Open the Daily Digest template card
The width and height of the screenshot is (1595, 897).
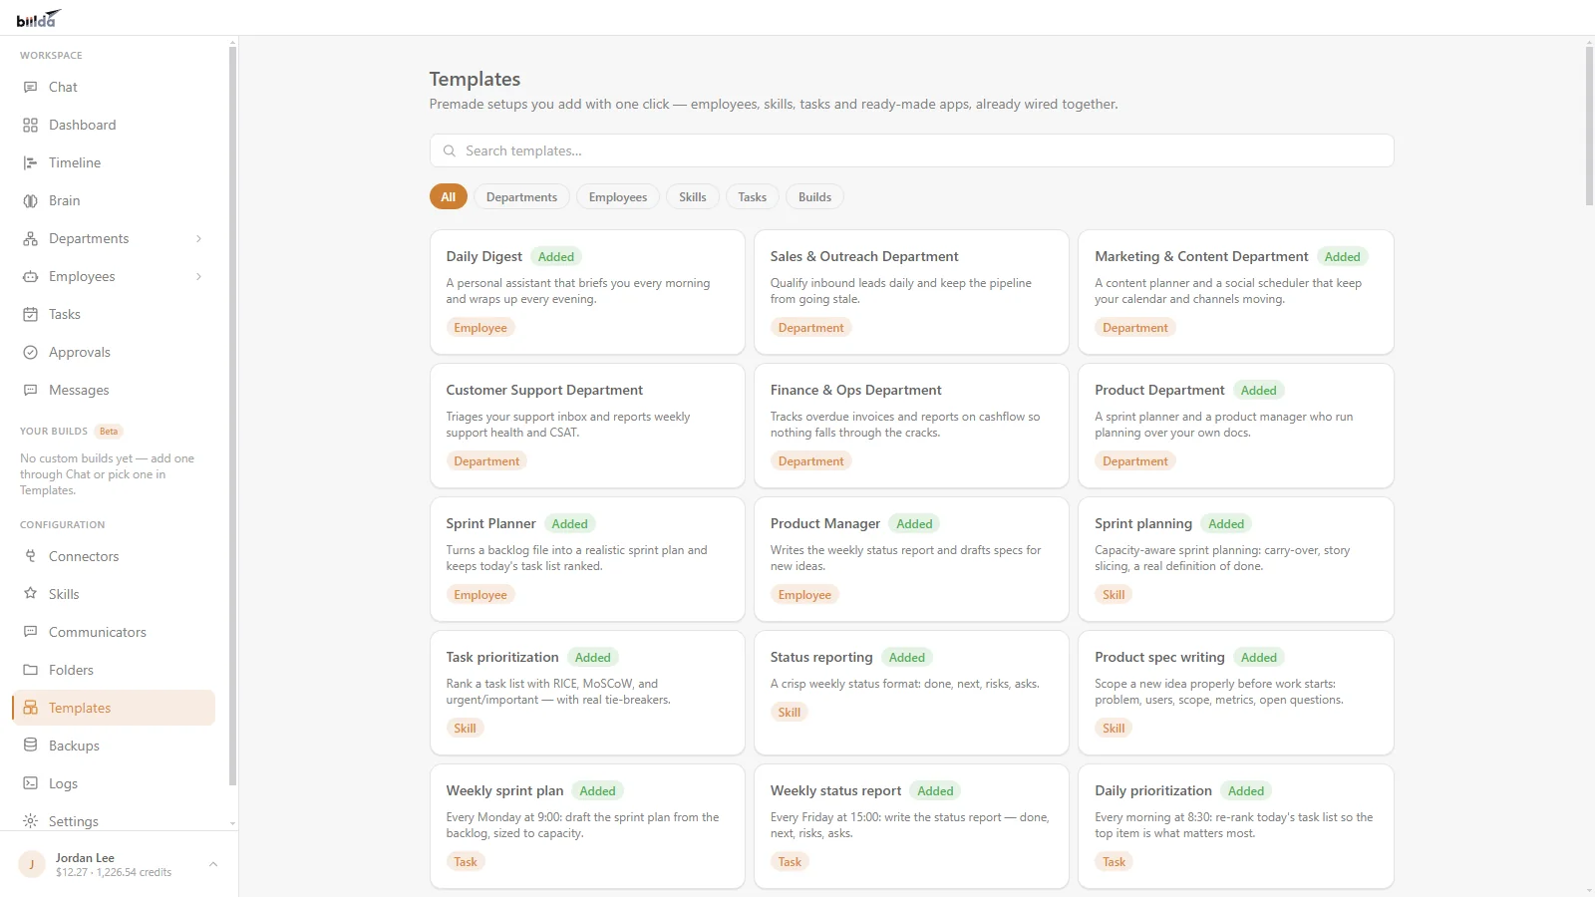pyautogui.click(x=587, y=292)
